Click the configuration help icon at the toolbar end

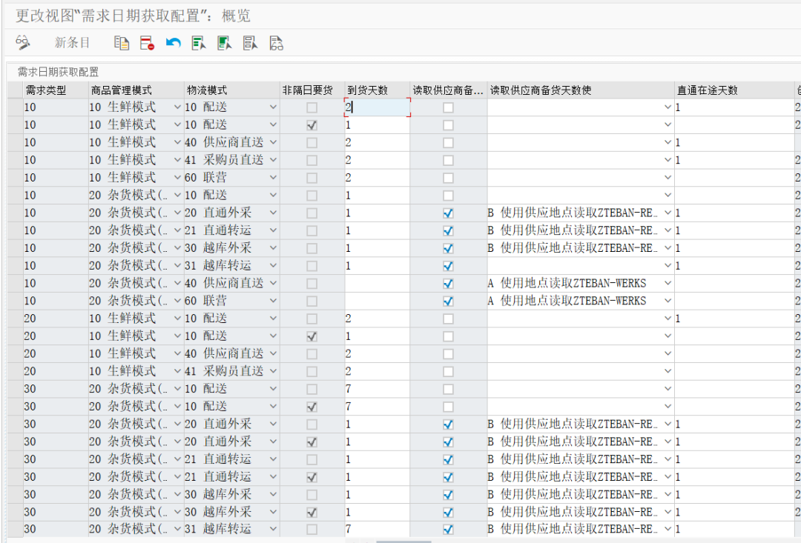[x=276, y=43]
